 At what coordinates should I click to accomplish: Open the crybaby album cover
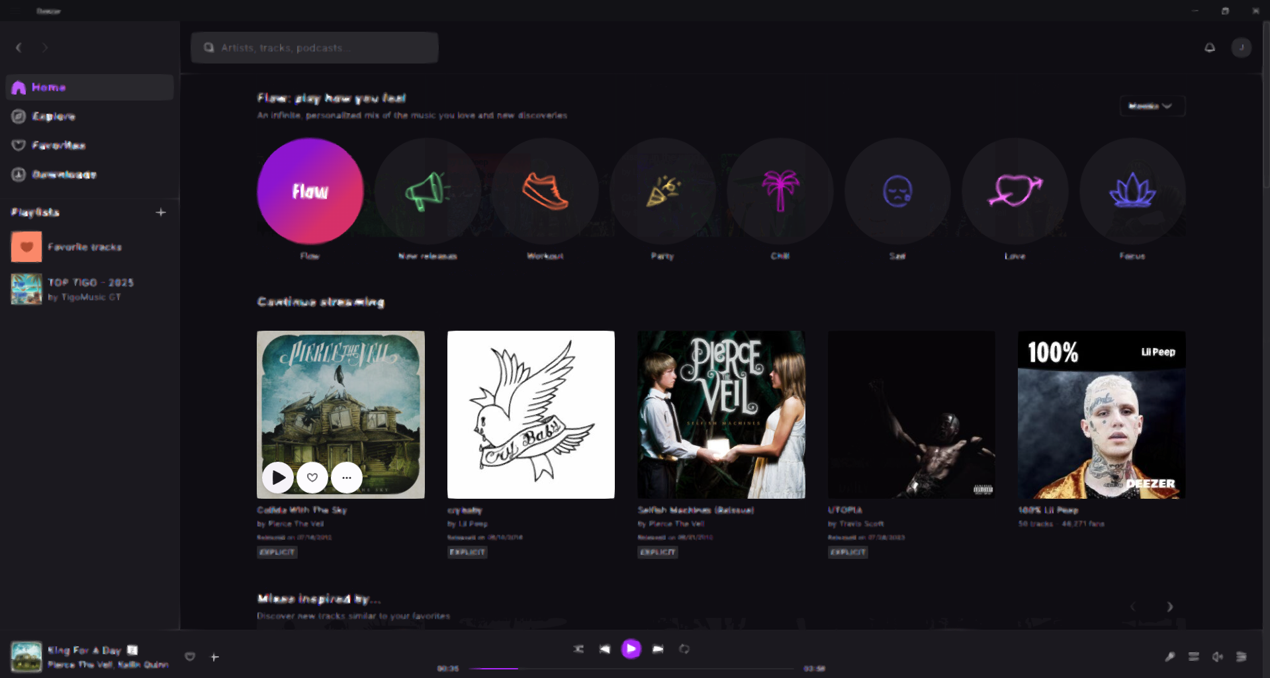tap(531, 415)
